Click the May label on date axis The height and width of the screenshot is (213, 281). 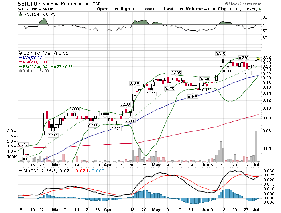coord(155,164)
